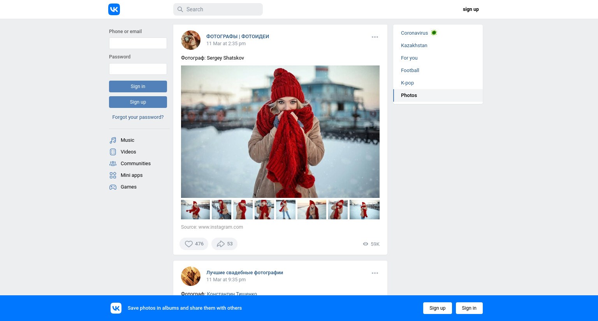Focus the Phone or email field

(138, 43)
